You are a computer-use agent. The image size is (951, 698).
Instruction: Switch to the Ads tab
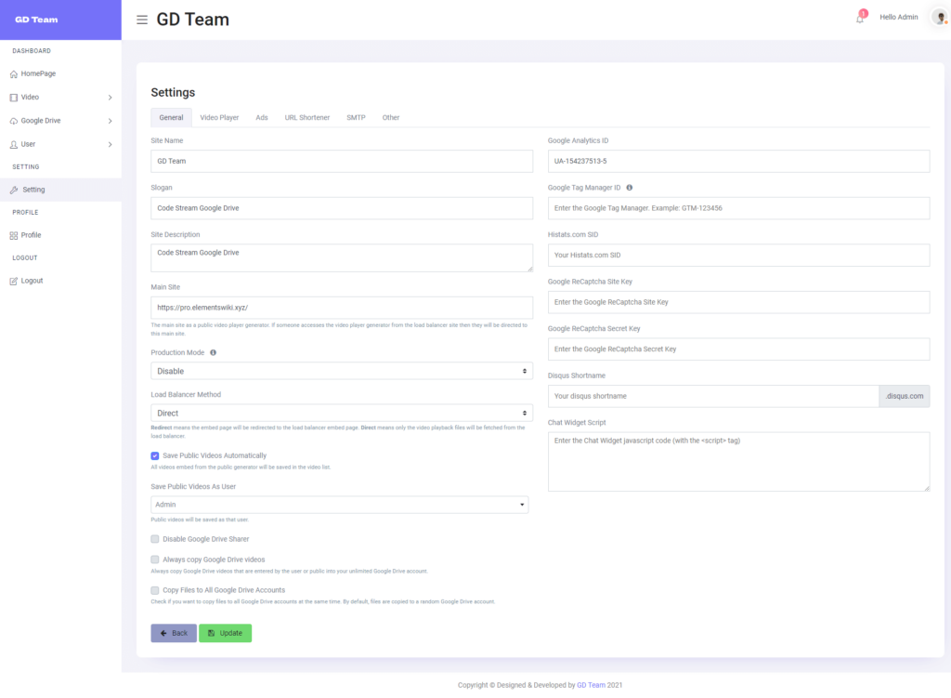261,118
